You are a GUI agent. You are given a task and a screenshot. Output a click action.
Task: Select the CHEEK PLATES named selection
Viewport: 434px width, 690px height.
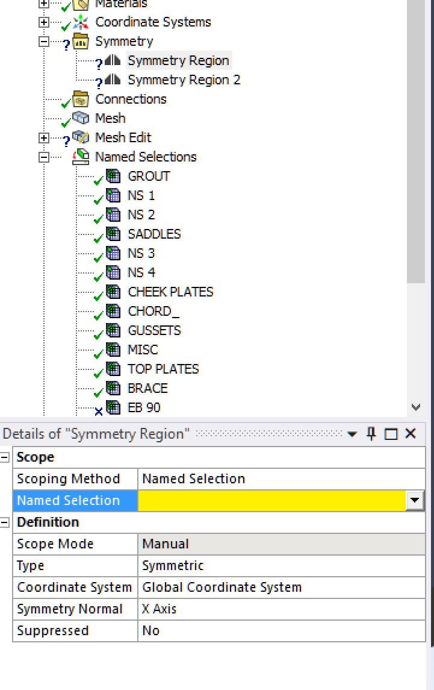(170, 292)
